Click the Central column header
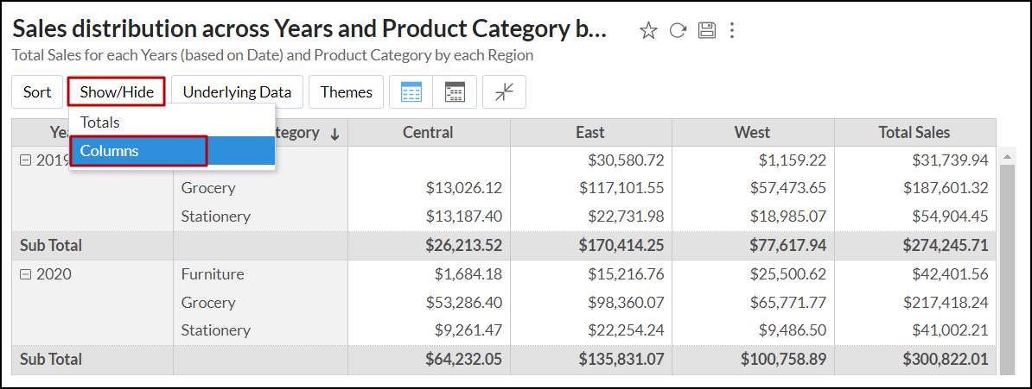This screenshot has height=389, width=1032. pos(428,133)
